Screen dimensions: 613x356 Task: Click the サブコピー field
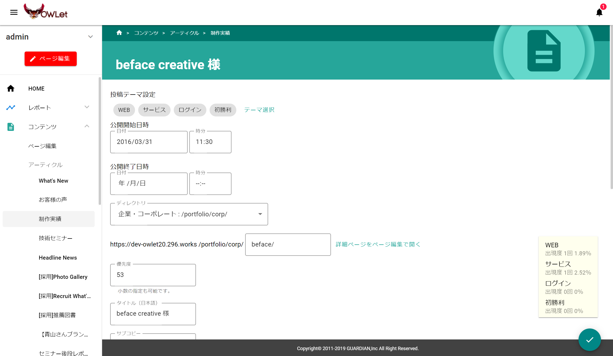153,336
